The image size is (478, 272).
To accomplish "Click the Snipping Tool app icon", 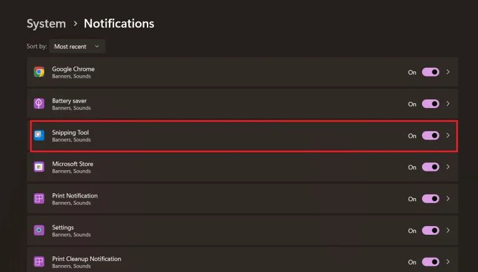I will (x=39, y=135).
